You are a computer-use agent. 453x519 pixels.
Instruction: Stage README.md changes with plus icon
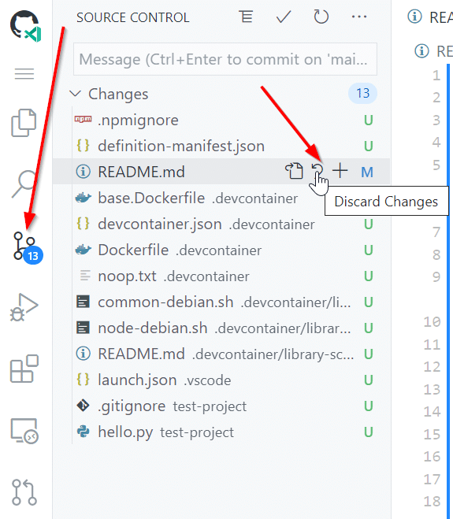[340, 172]
